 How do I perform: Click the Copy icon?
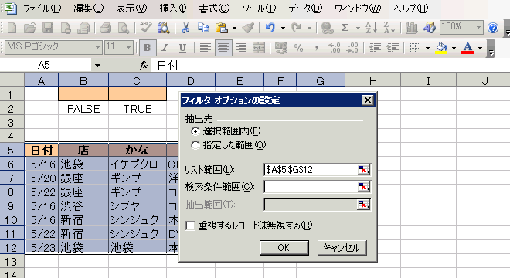tap(203, 29)
